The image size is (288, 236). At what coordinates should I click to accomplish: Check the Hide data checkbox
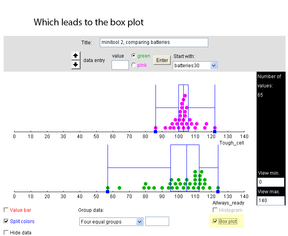point(6,232)
